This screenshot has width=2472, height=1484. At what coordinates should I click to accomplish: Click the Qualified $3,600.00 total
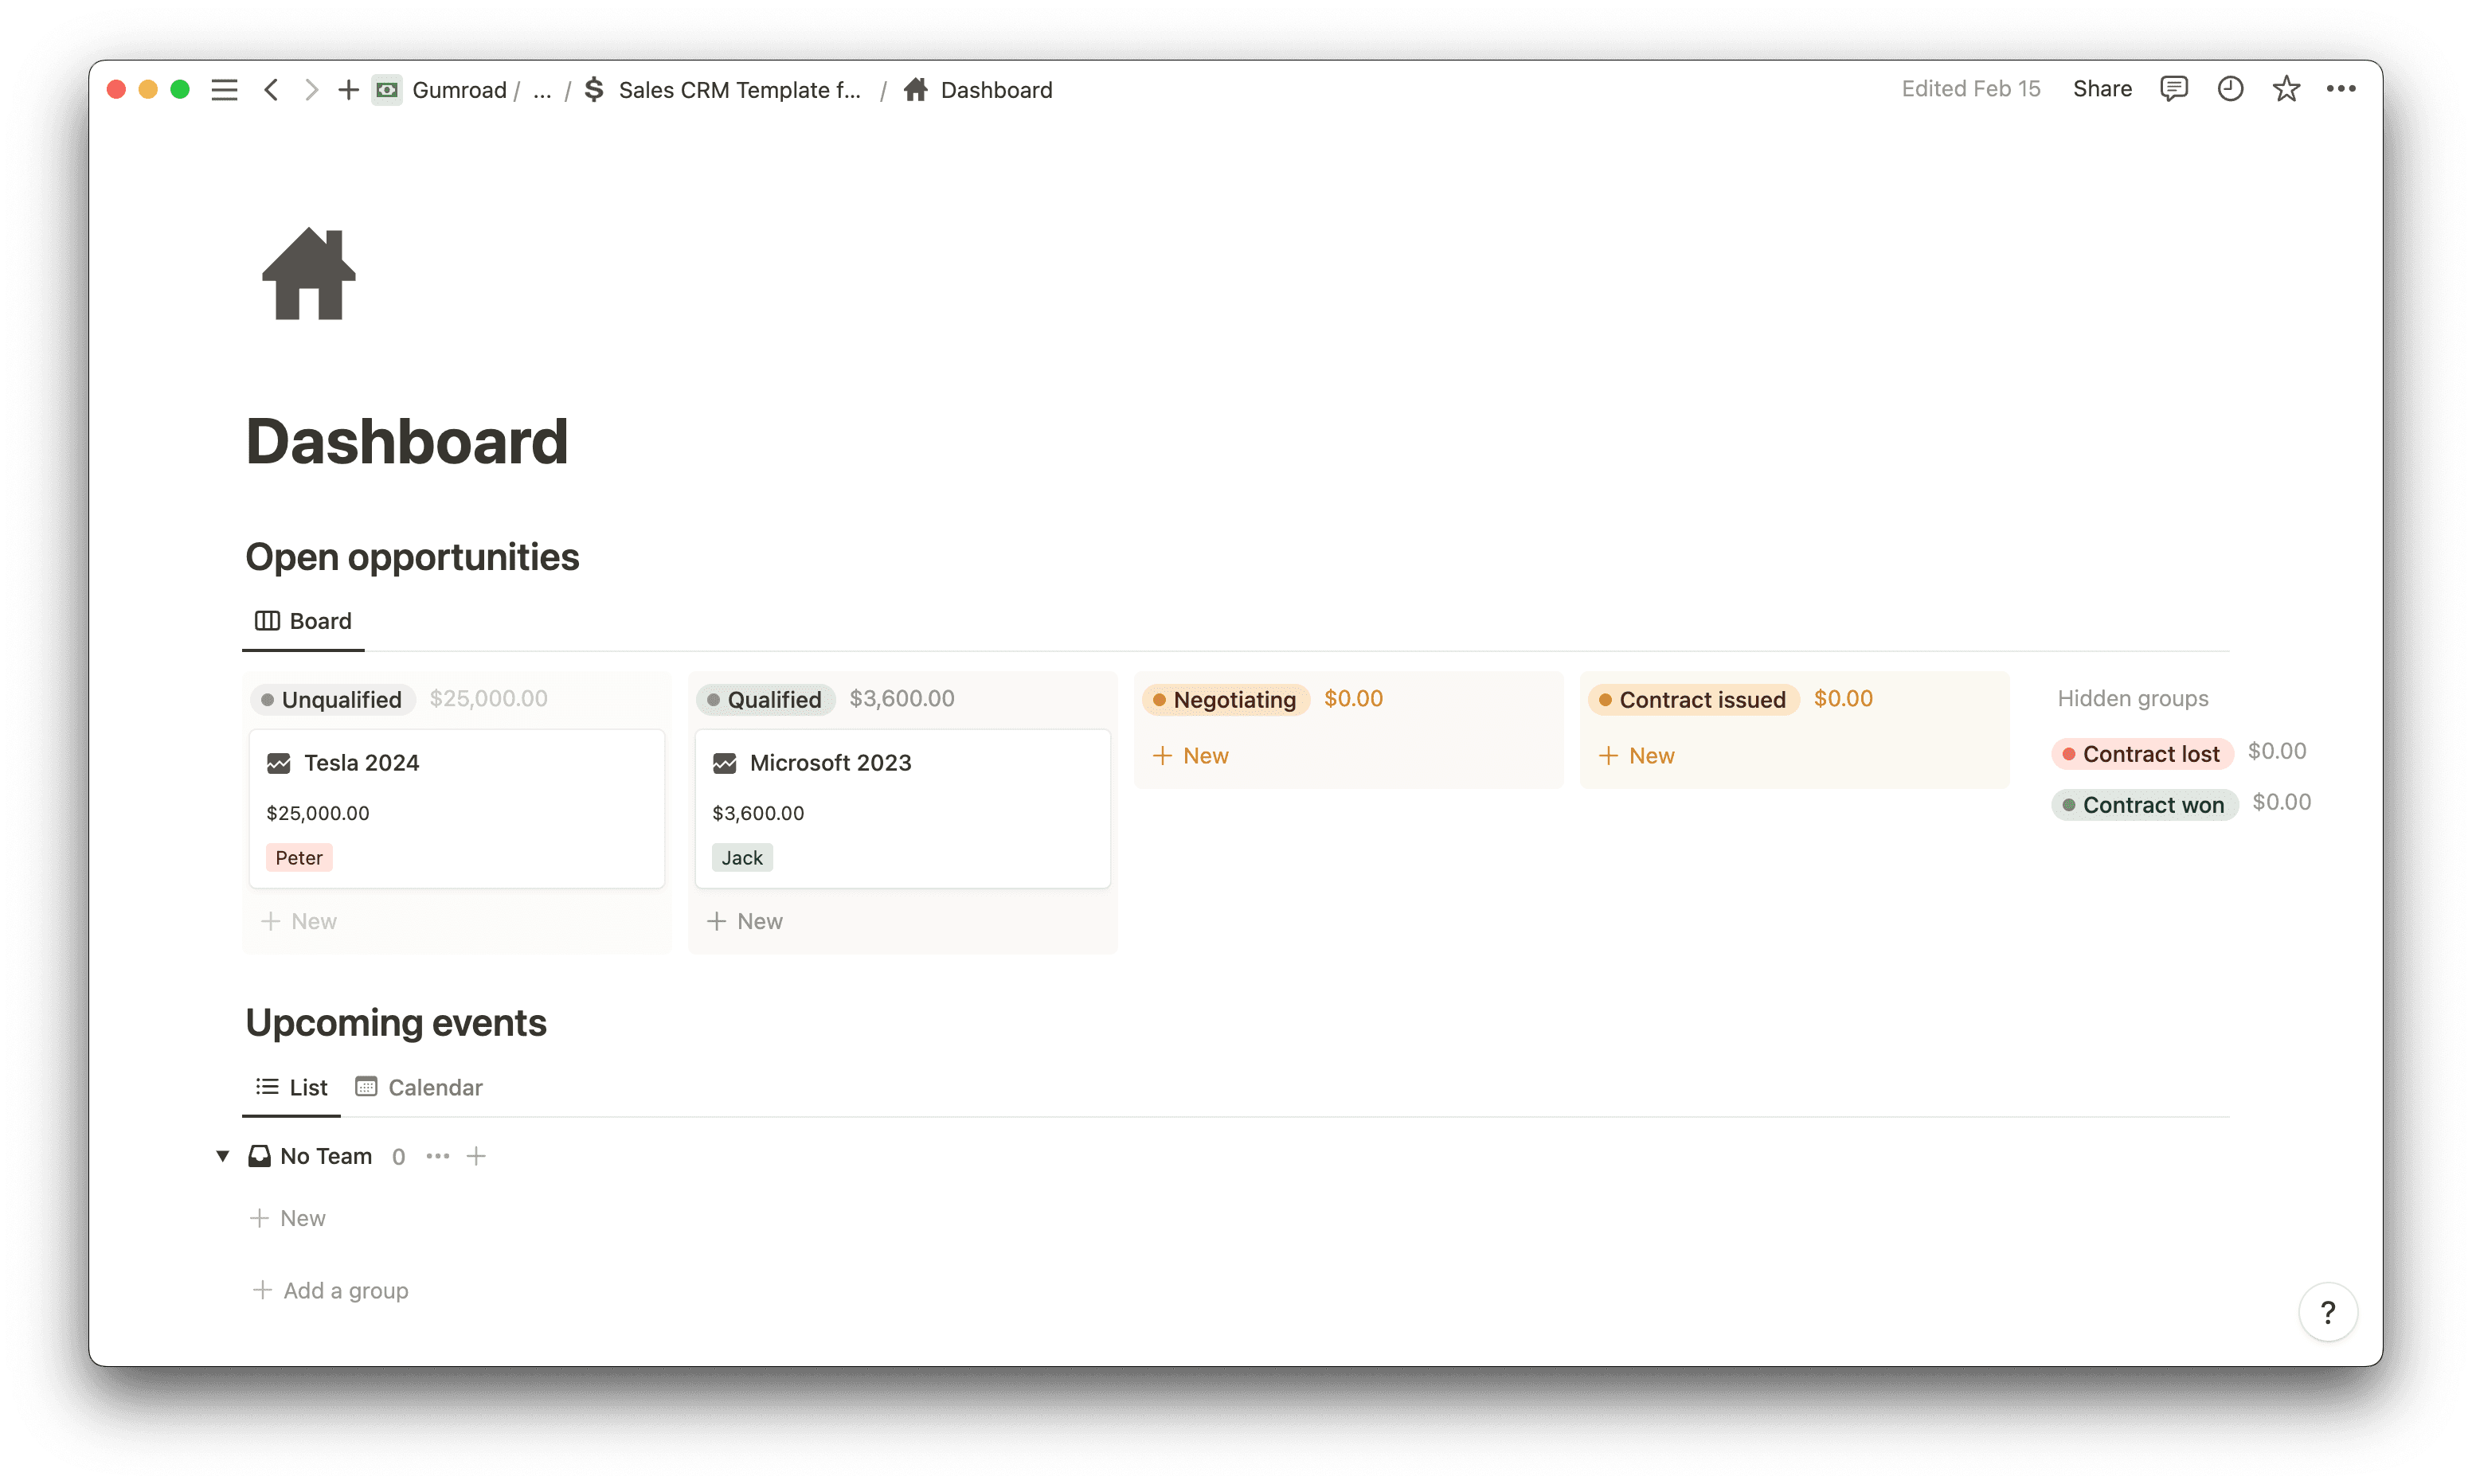902,699
